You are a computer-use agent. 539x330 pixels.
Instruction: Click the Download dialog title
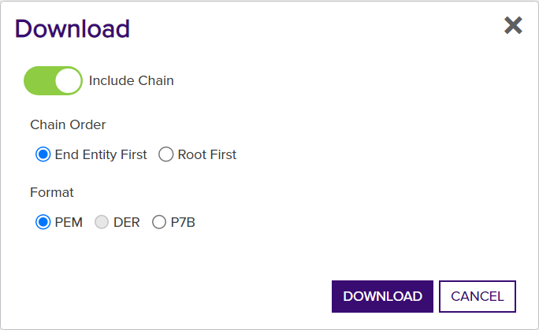pos(72,28)
